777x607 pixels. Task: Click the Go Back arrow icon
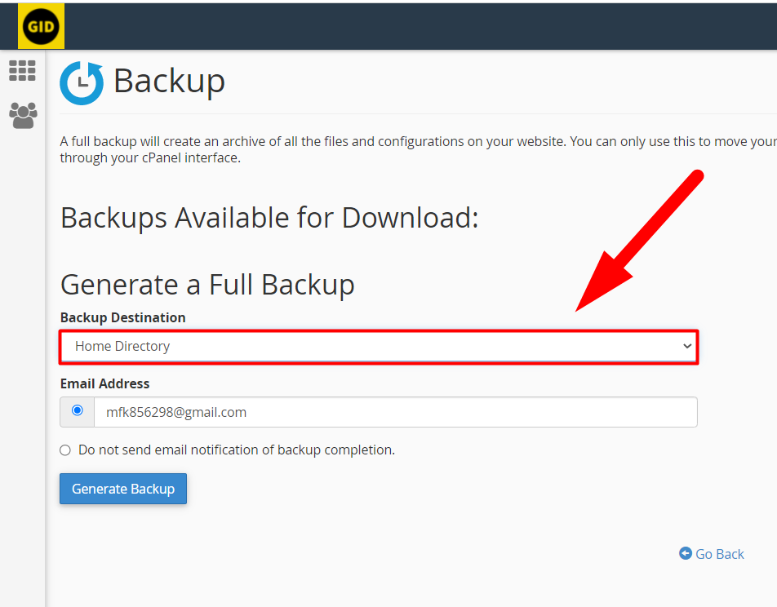(686, 553)
